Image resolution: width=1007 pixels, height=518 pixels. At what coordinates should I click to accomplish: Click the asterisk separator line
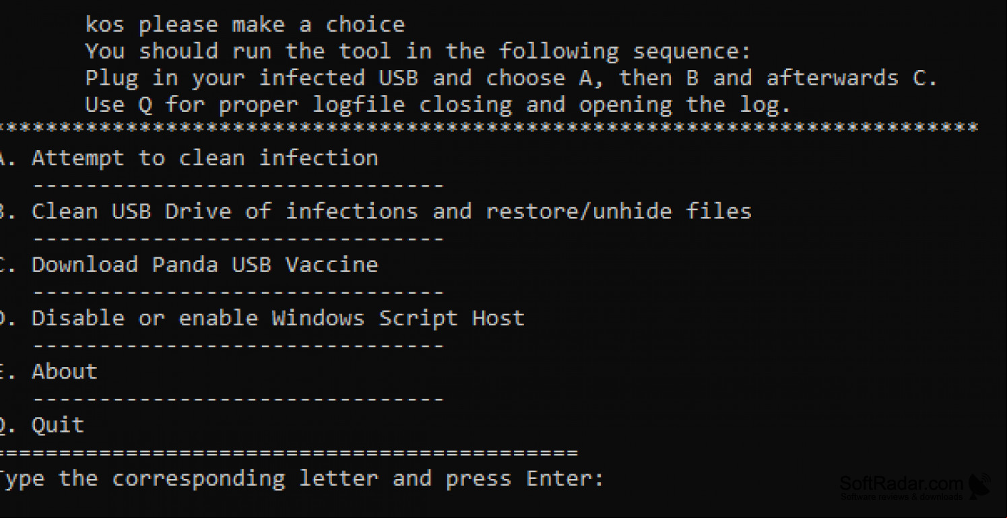click(490, 127)
